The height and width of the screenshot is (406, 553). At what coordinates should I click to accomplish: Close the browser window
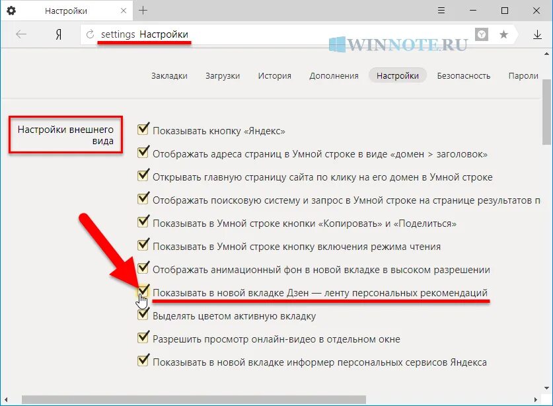click(536, 11)
